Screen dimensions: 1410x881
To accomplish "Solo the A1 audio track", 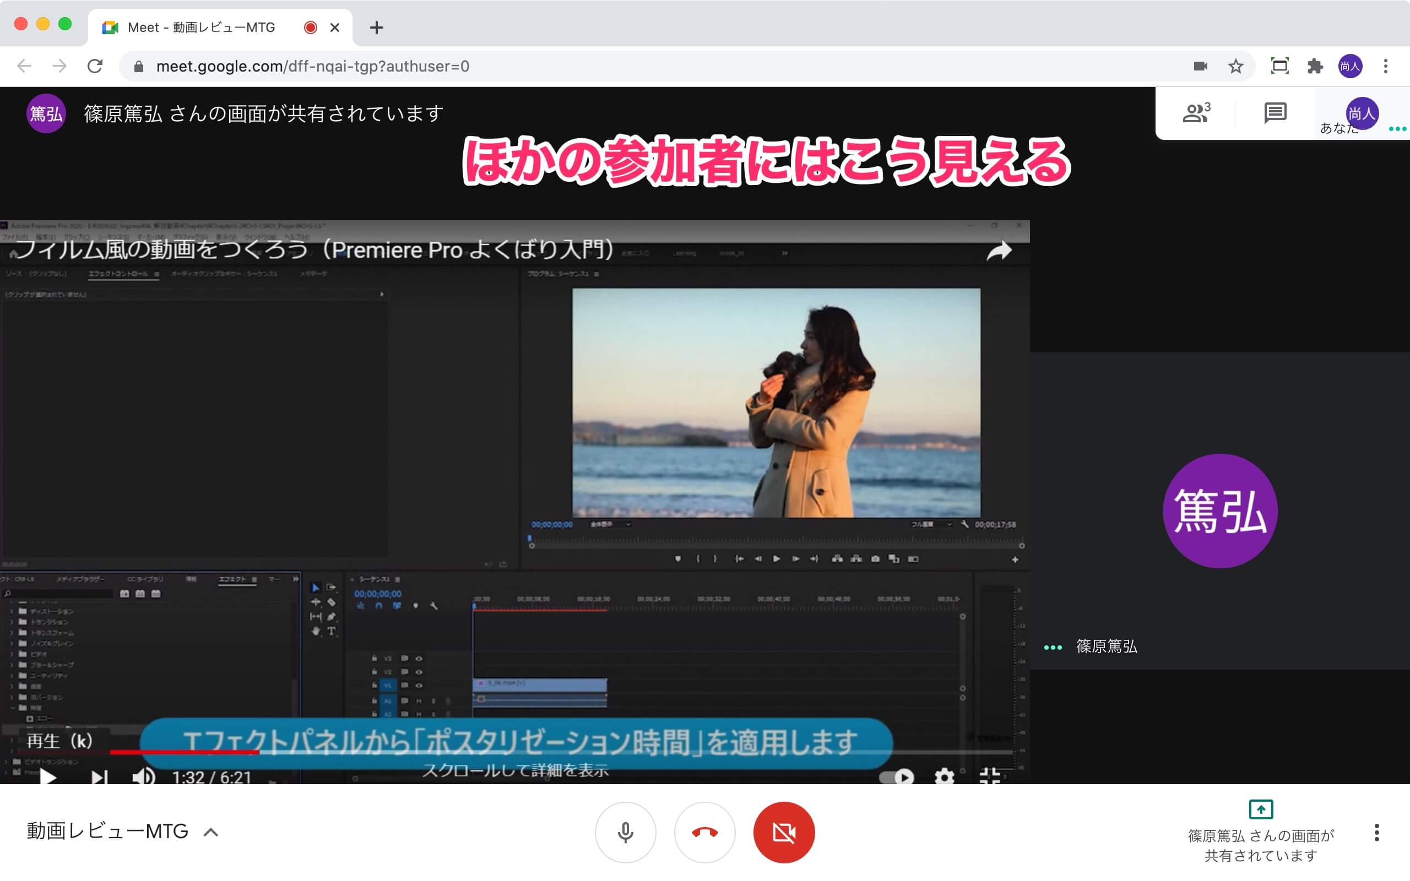I will (x=433, y=700).
